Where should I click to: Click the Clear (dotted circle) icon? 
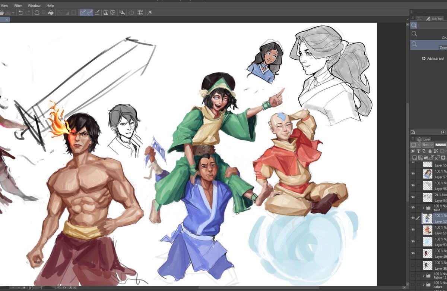pos(37,12)
